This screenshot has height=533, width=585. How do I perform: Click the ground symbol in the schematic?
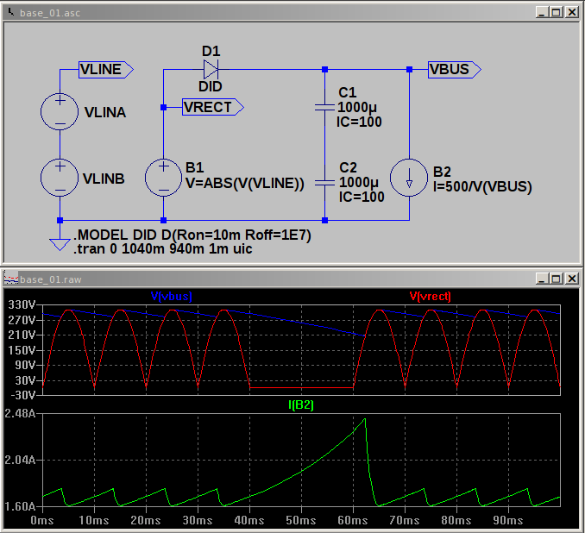60,245
